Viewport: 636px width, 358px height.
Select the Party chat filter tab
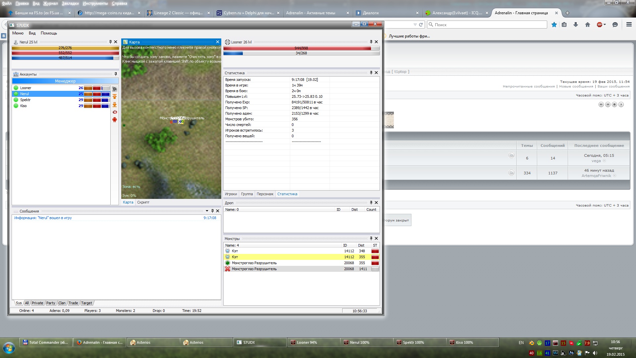tap(51, 303)
